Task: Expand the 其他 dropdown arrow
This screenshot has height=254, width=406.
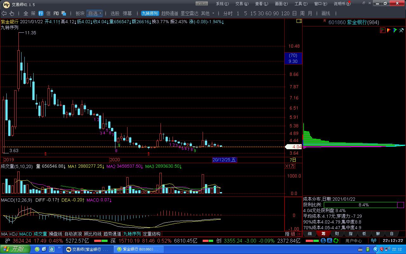Action: point(213,13)
